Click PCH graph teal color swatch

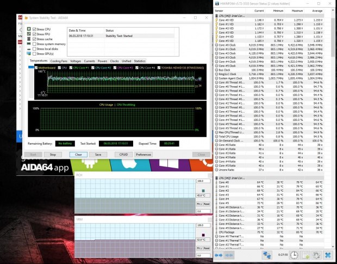tap(203, 191)
